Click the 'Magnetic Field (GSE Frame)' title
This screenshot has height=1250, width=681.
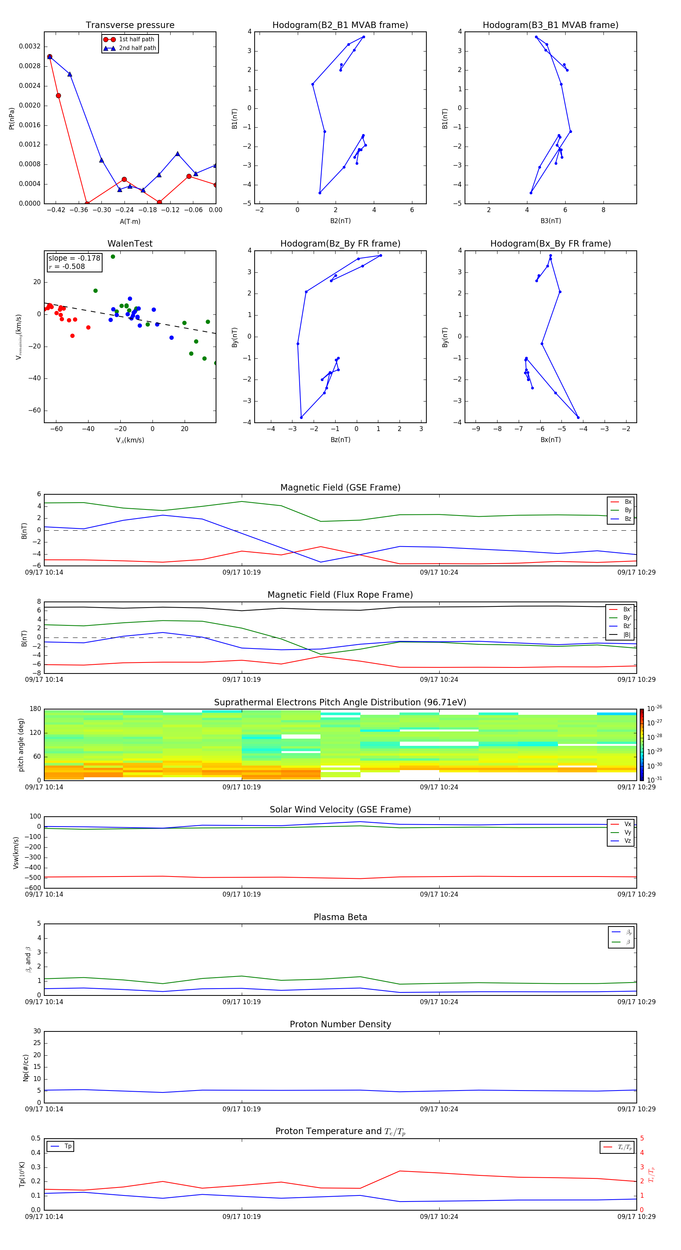pyautogui.click(x=340, y=487)
